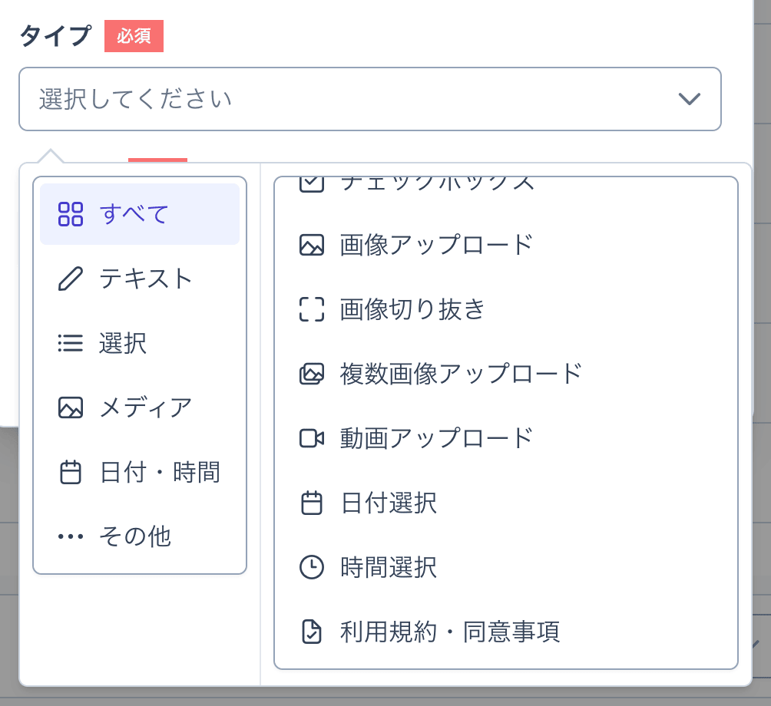
Task: Select the その他 category
Action: coord(140,536)
